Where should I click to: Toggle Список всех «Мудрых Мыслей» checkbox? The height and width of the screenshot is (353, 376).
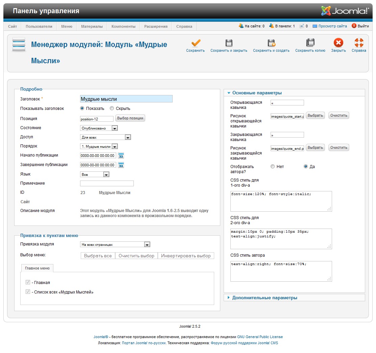(x=28, y=292)
